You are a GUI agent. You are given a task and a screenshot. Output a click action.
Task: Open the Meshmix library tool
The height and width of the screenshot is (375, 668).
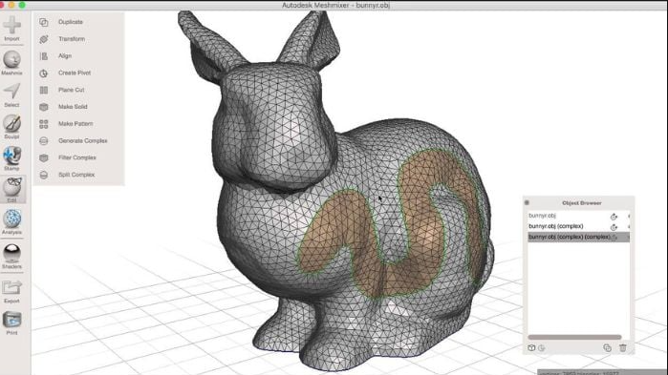click(x=11, y=63)
